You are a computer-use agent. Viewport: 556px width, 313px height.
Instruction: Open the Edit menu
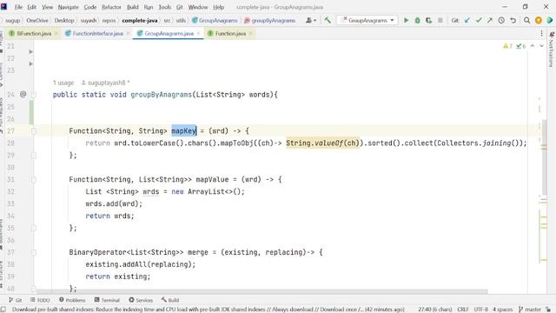click(x=32, y=7)
